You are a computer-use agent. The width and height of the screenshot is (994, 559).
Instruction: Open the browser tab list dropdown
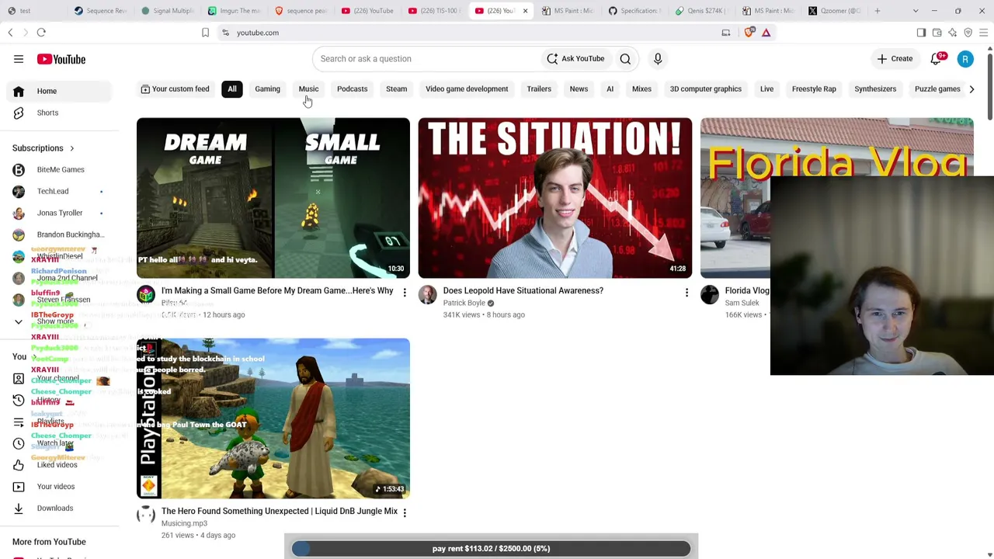916,11
